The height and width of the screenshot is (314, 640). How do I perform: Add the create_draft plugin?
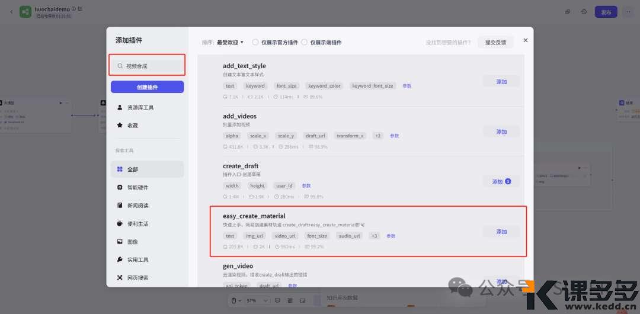click(501, 182)
